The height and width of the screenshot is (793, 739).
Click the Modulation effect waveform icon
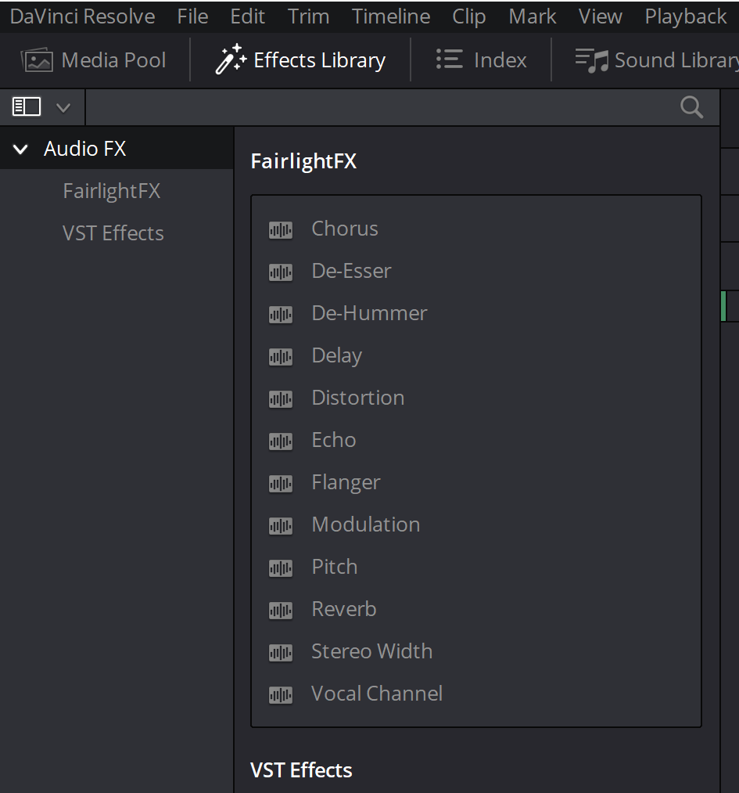[x=280, y=526]
